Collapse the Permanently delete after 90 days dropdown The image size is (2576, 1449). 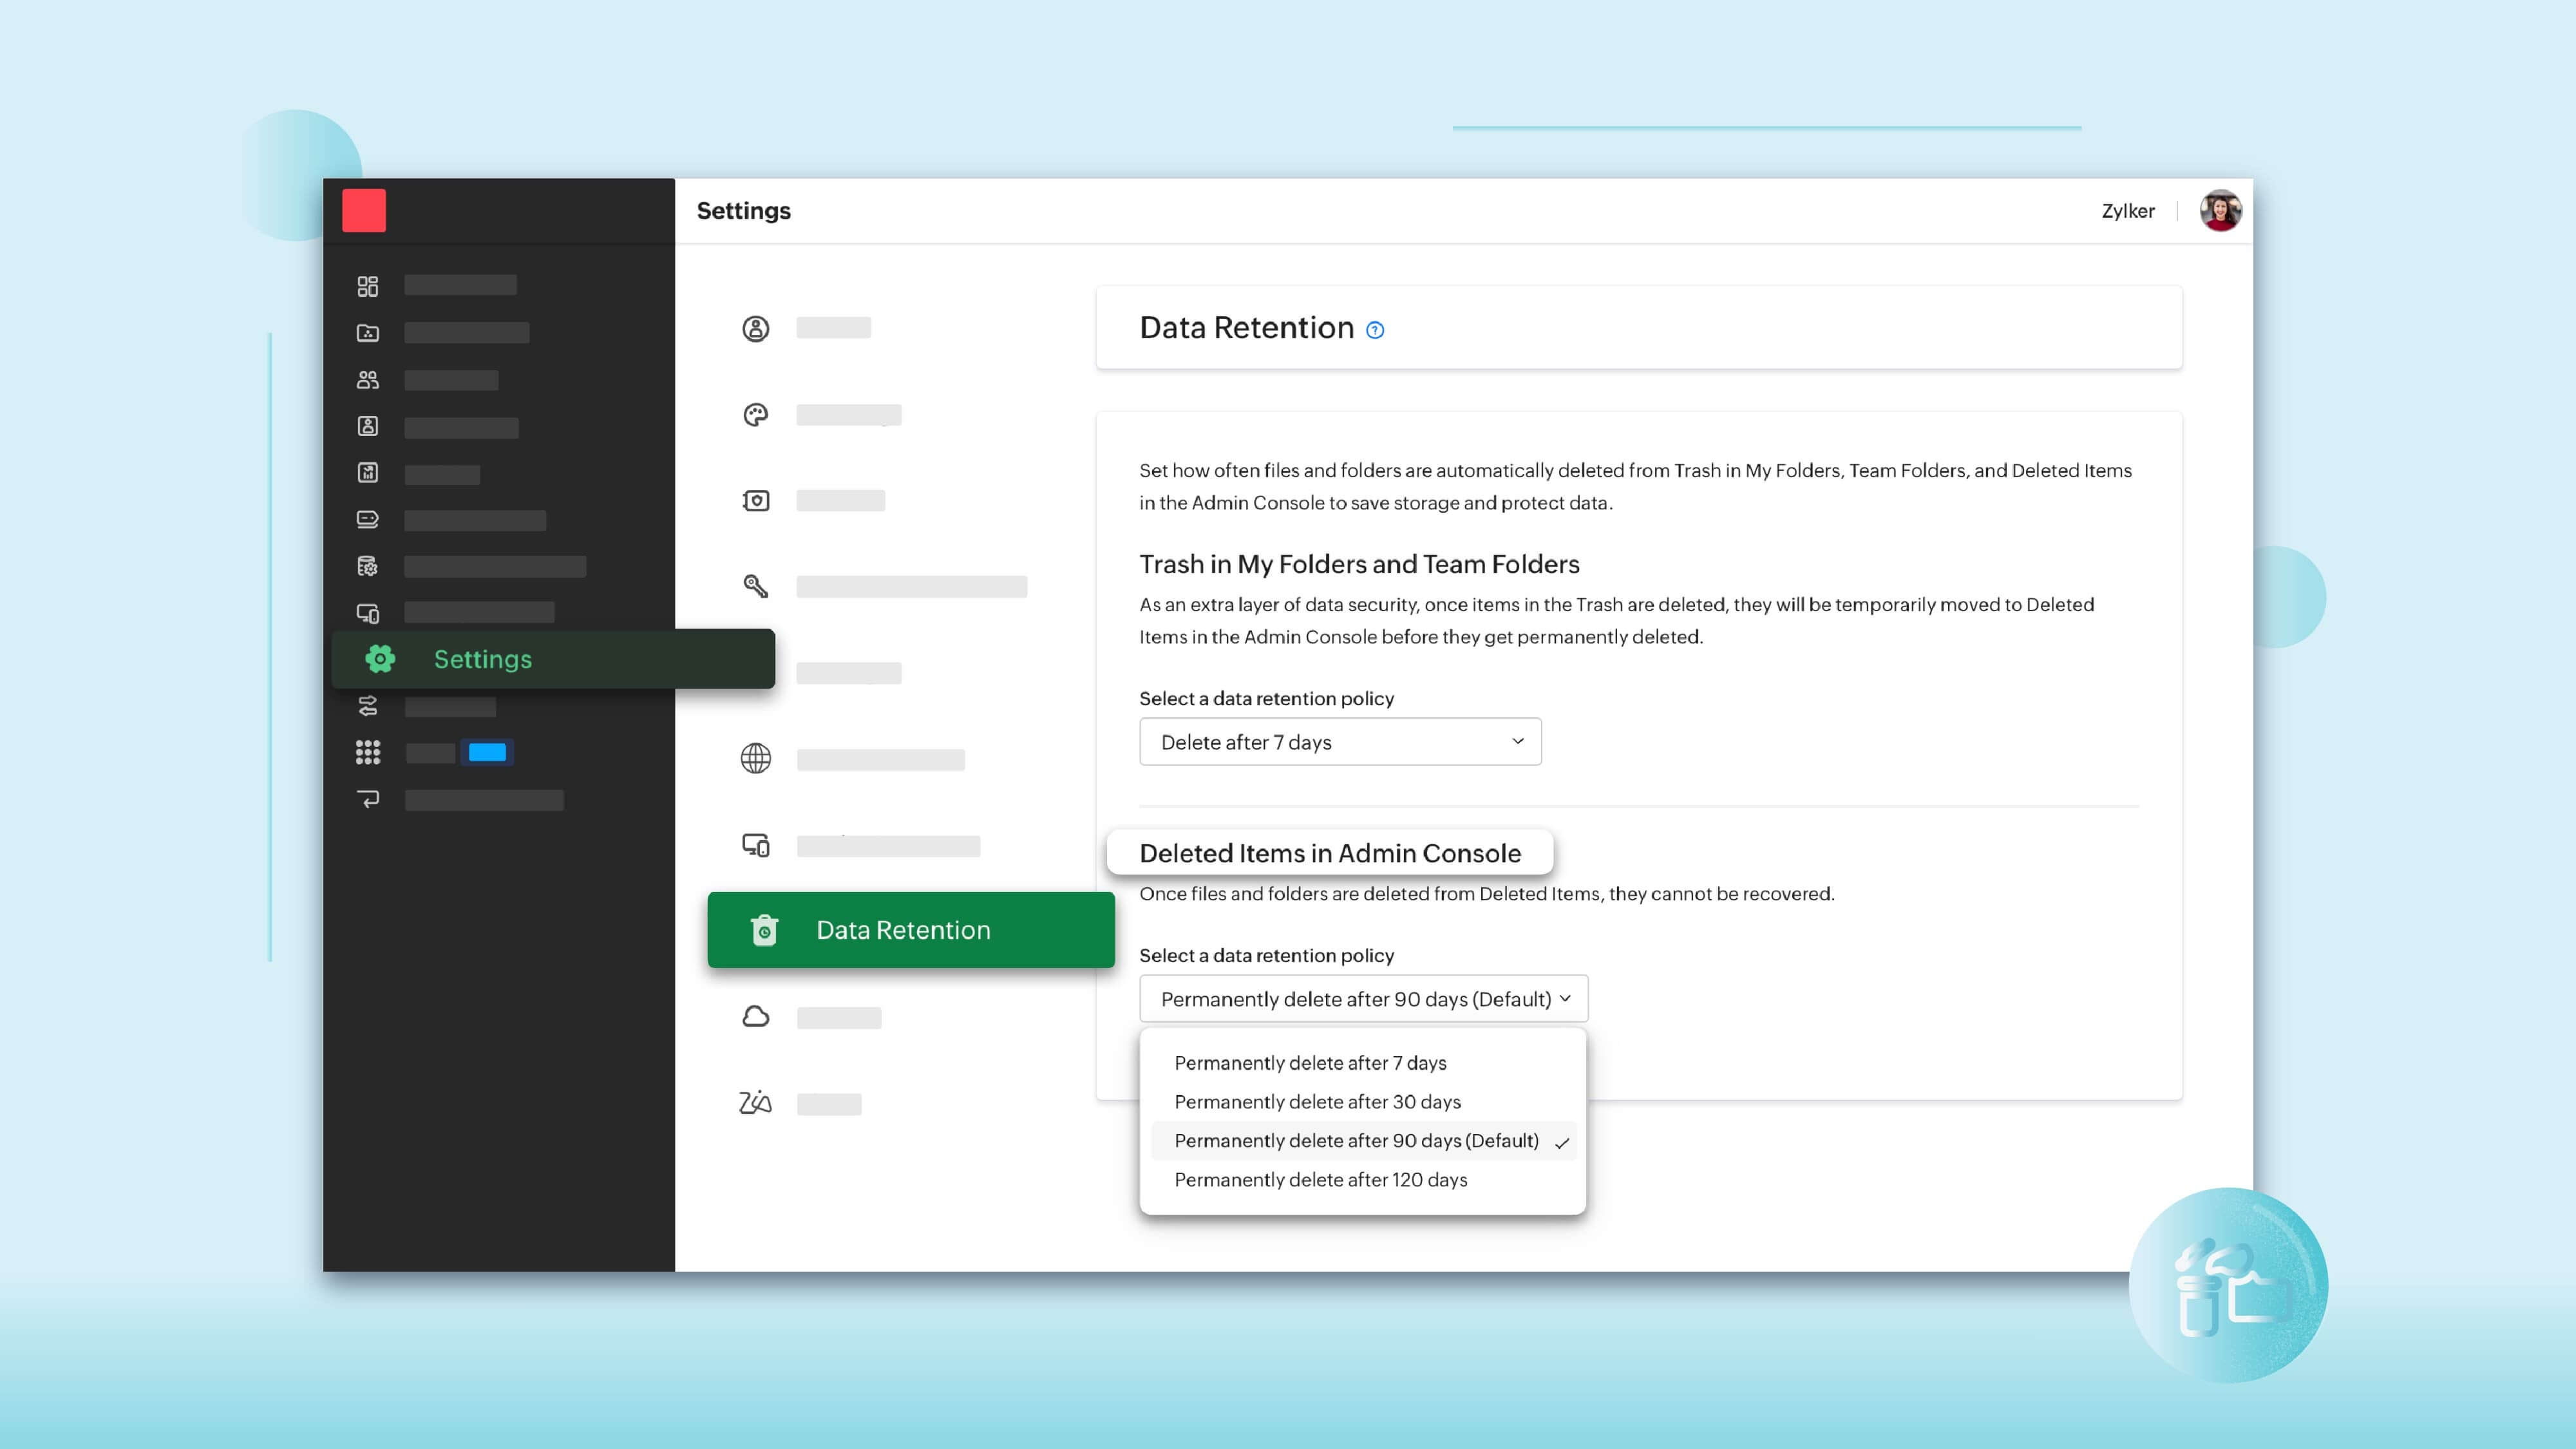tap(1363, 999)
